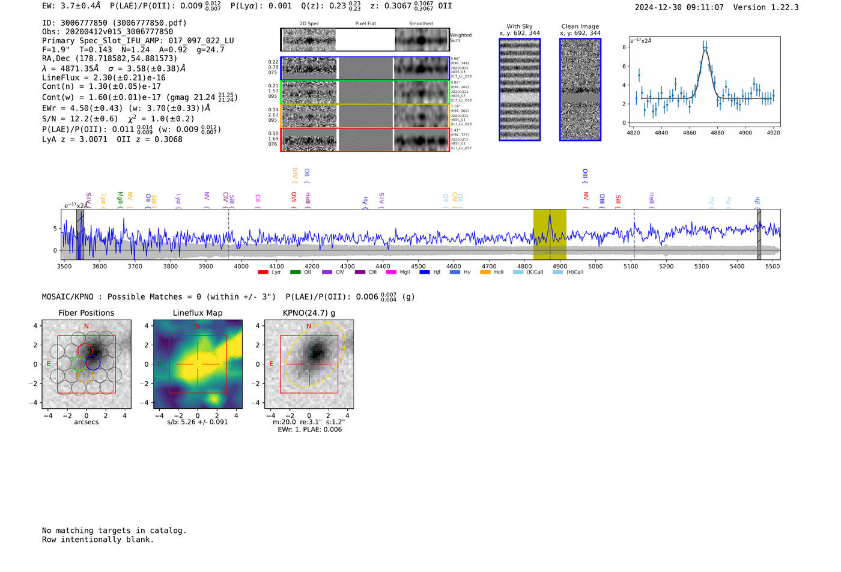The width and height of the screenshot is (841, 572).
Task: Open the Weighted Sum Smoothed cutout
Action: (x=421, y=40)
